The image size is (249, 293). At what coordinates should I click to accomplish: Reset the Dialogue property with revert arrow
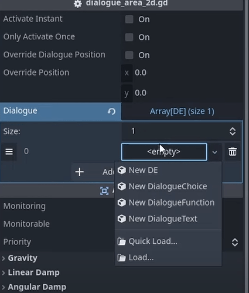[111, 111]
